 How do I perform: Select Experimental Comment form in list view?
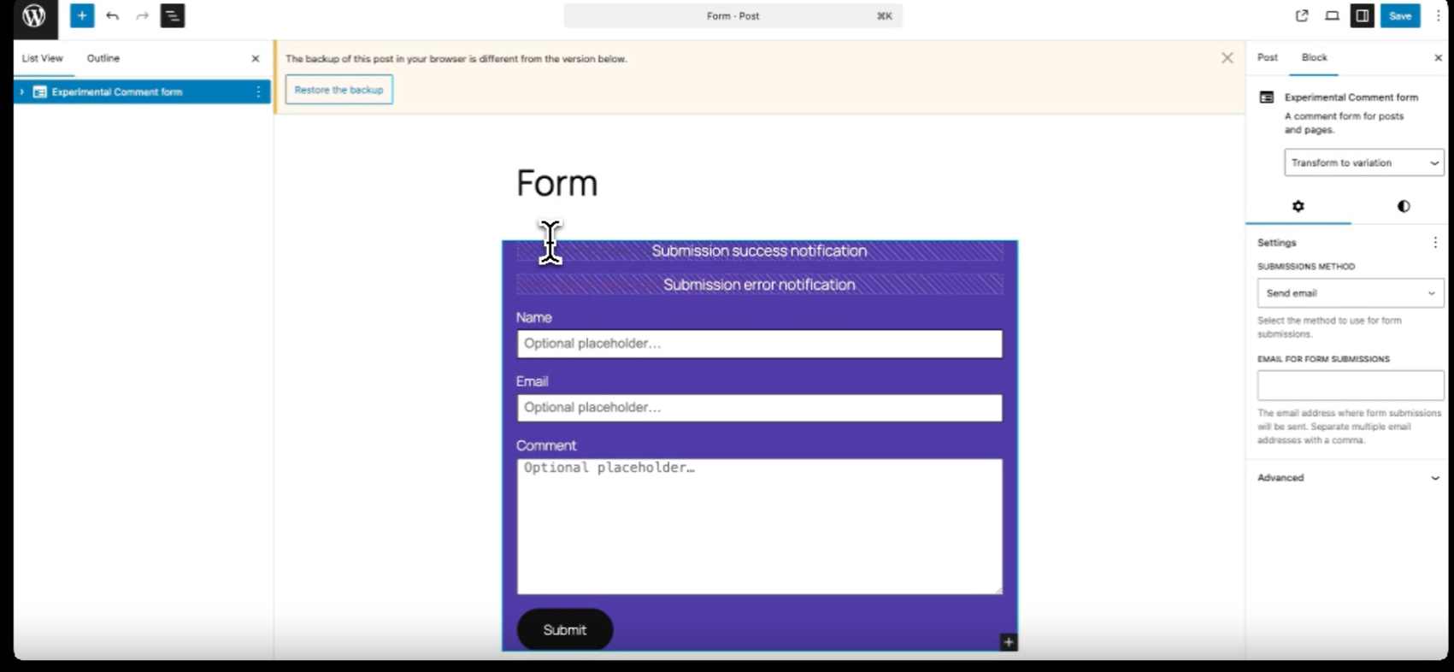[117, 91]
